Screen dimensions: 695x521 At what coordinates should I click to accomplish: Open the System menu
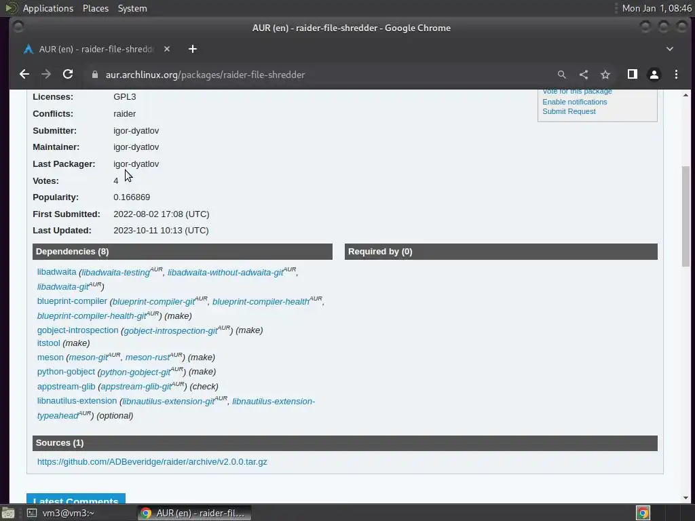point(132,8)
